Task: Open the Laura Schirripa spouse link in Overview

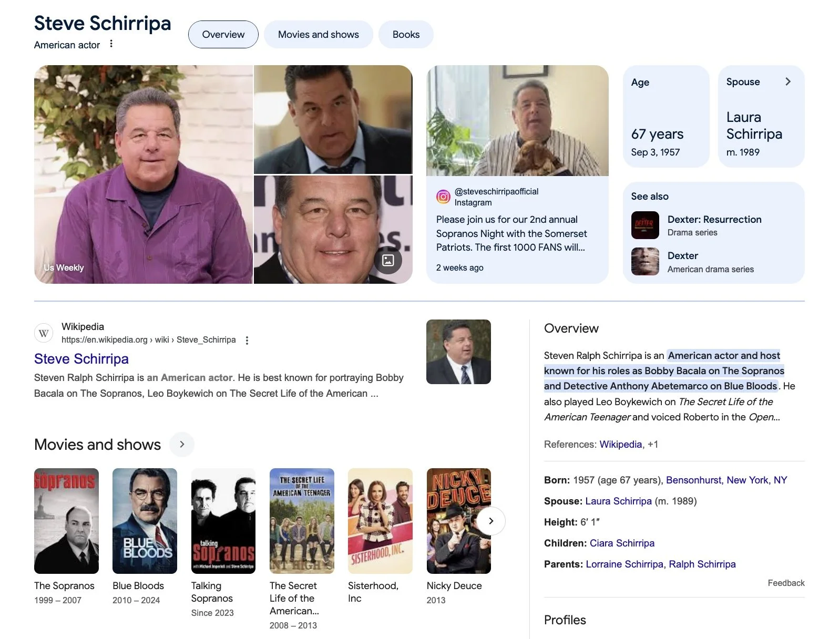Action: click(x=618, y=501)
